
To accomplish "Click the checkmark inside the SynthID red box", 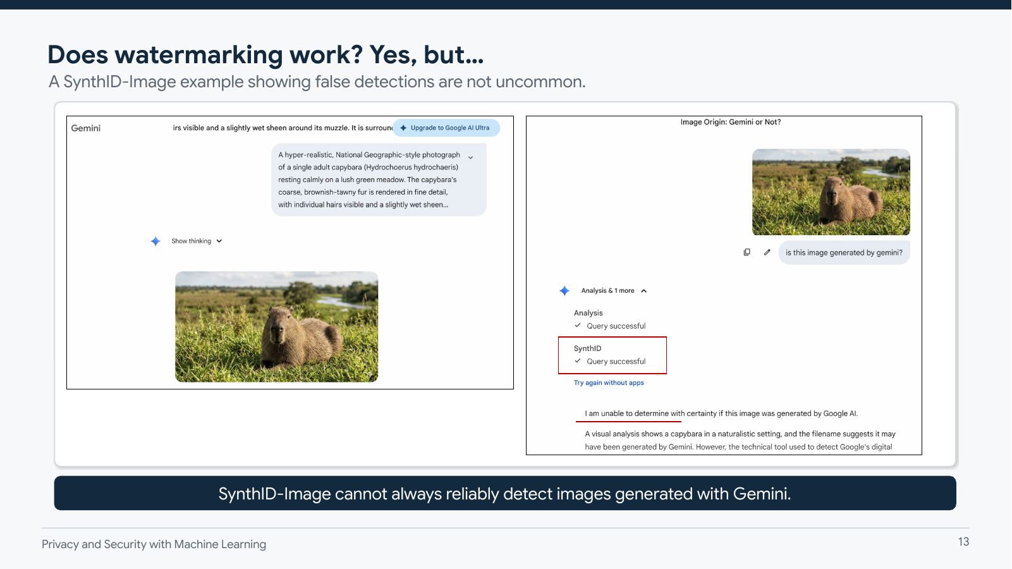I will pos(577,361).
